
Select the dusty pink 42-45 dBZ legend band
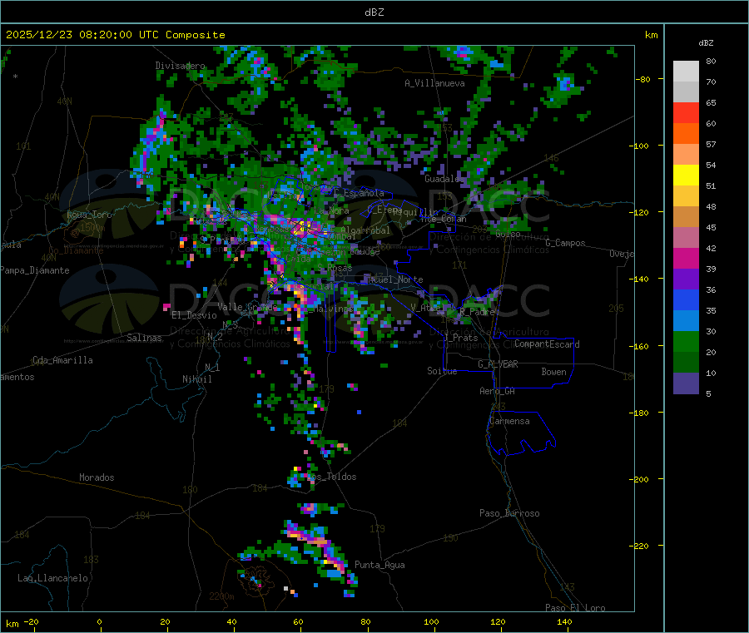[x=686, y=238]
